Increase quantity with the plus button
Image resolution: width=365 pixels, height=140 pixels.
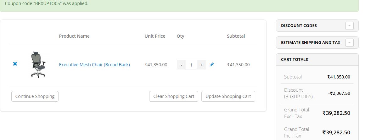(201, 65)
